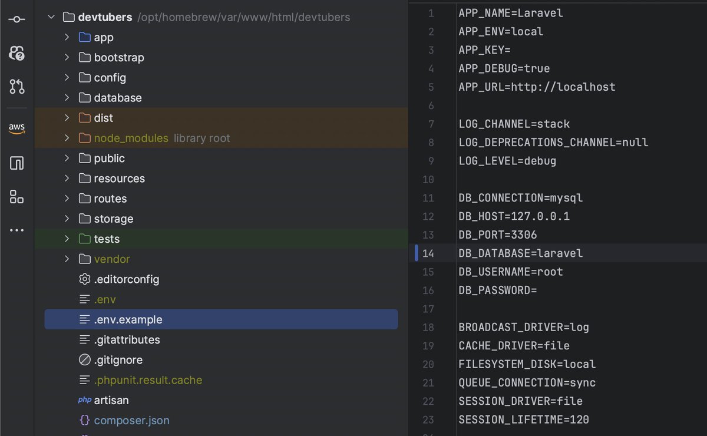Screen dimensions: 707x436
Task: Expand the resources folder chevron
Action: pyautogui.click(x=67, y=178)
